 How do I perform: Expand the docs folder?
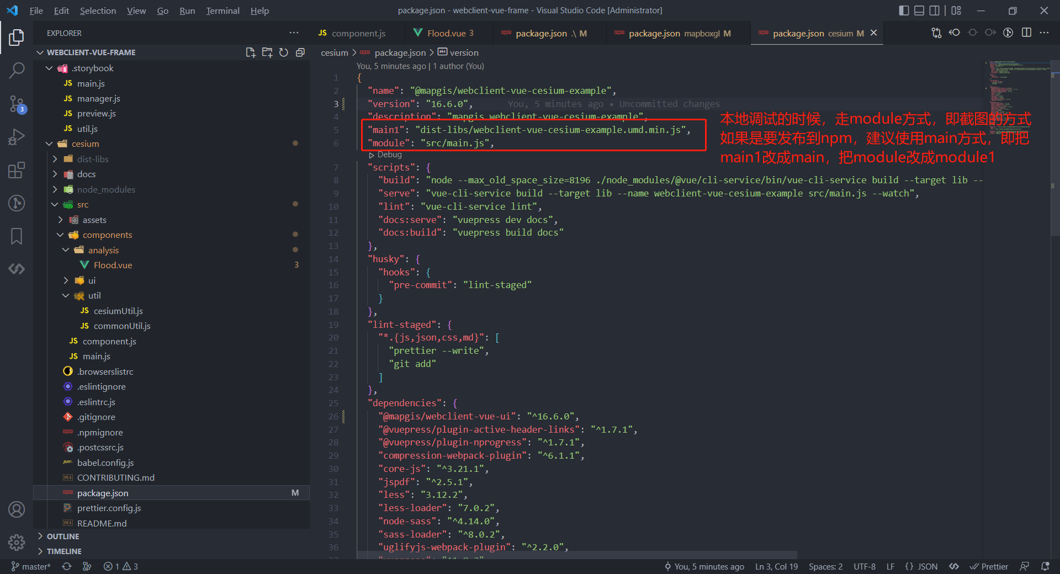55,174
